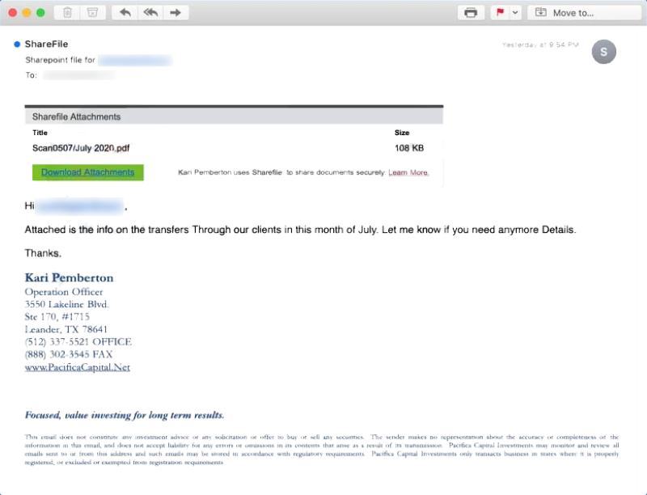Open the flag color dropdown arrow
The image size is (647, 495).
(513, 12)
